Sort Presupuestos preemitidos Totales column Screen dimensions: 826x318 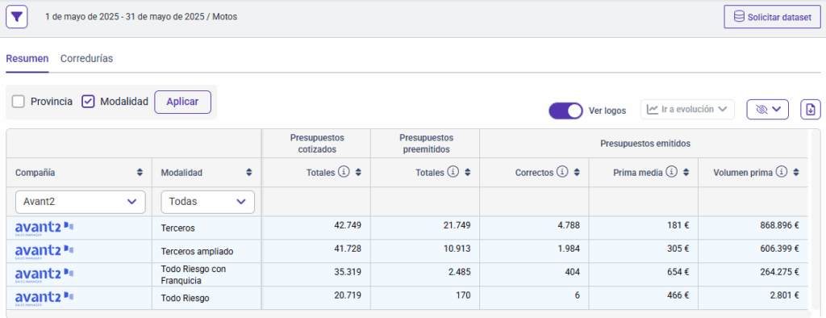click(468, 173)
